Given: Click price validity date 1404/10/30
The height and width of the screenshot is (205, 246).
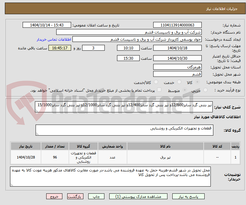Looking at the screenshot, I should tap(177, 58).
